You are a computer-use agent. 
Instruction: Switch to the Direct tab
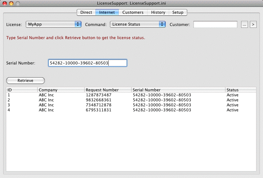click(86, 13)
